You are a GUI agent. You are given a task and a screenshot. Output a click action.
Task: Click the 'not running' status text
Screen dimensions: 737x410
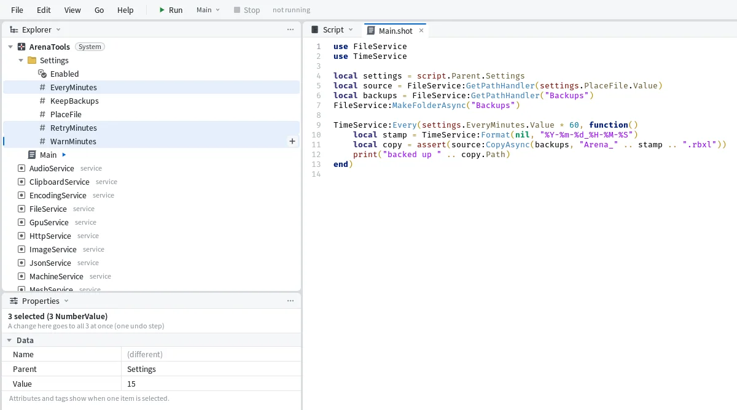pos(292,10)
